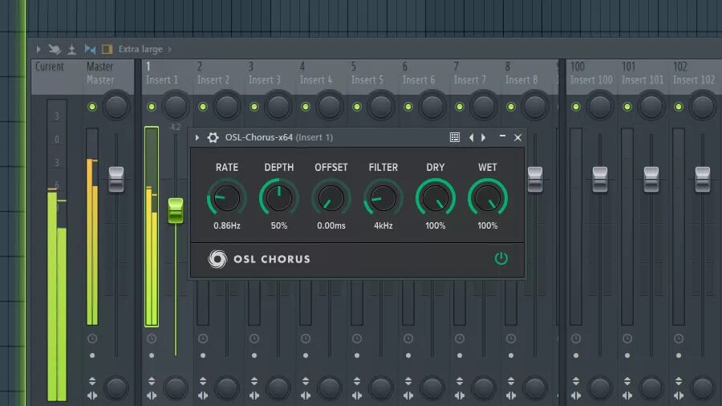Viewport: 722px width, 406px height.
Task: Open the OSL Chorus plugin settings gear
Action: tap(213, 137)
